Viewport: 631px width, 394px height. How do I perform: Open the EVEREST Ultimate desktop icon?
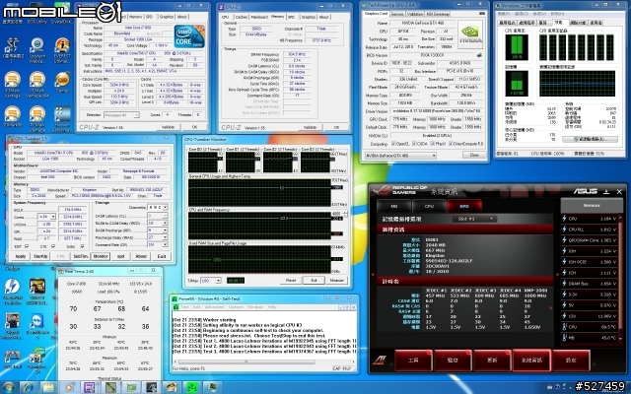pyautogui.click(x=62, y=50)
